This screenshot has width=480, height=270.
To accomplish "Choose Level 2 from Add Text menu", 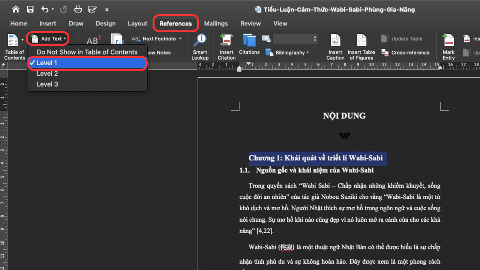I will click(x=87, y=73).
